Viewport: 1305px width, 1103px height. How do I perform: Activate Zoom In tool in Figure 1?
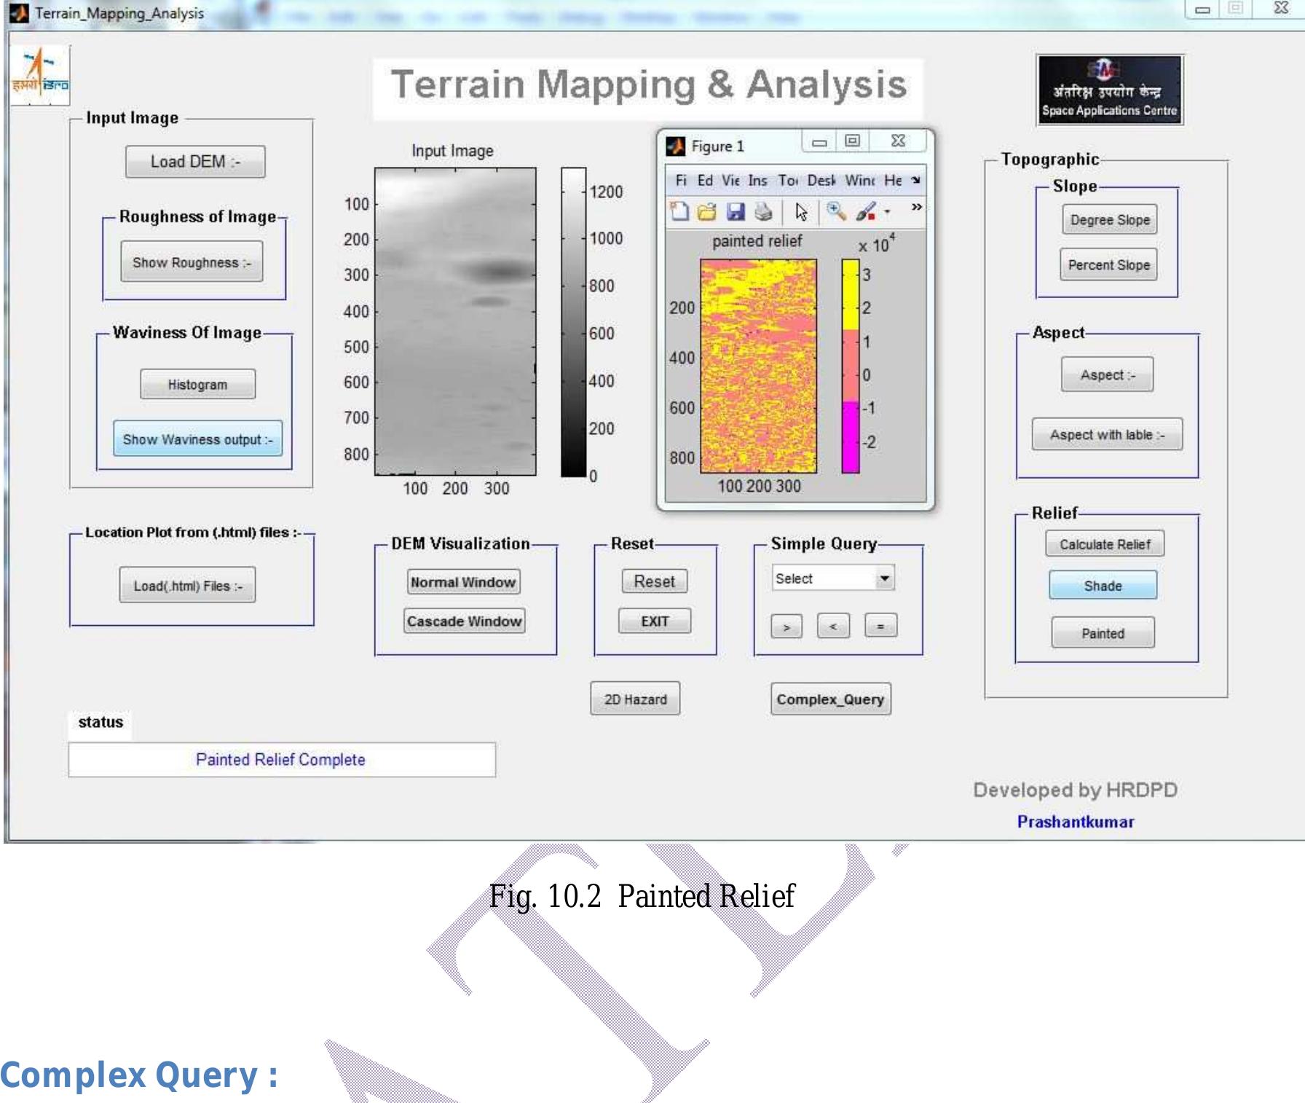point(836,212)
